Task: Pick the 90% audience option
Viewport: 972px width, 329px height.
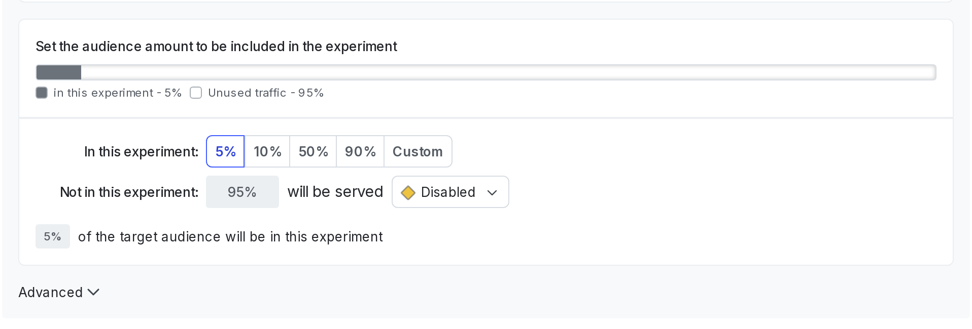Action: pos(360,151)
